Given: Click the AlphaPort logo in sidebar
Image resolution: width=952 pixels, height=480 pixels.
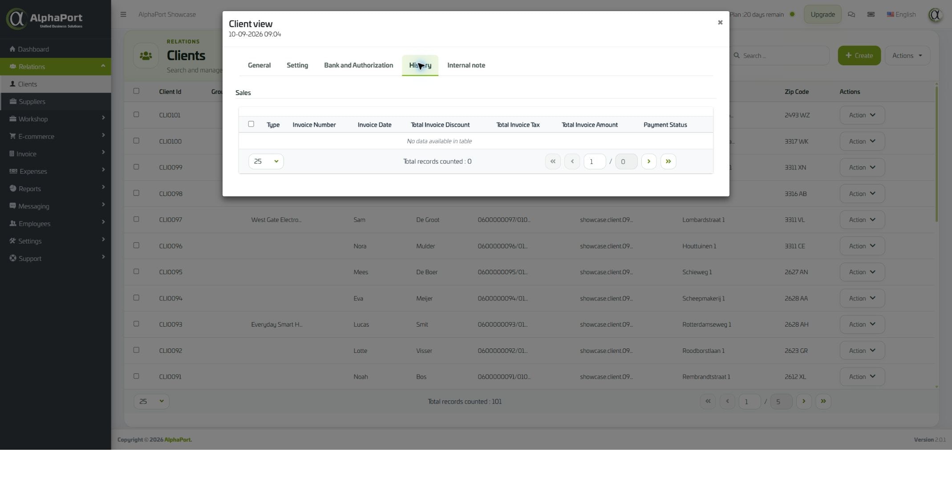Looking at the screenshot, I should coord(45,19).
